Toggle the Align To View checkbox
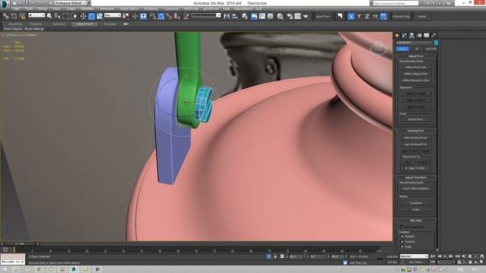This screenshot has width=486, height=273. [406, 168]
